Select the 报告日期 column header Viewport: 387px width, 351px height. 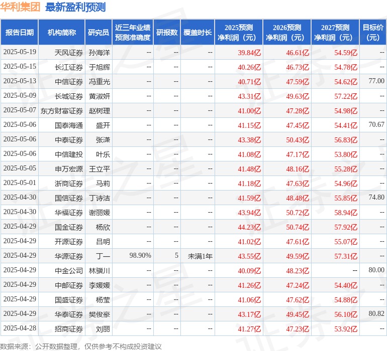tap(20, 32)
